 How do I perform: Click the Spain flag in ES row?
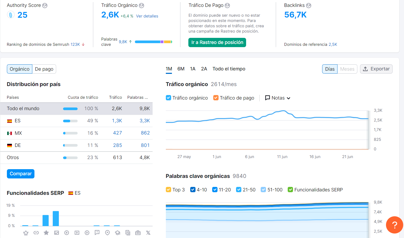click(10, 121)
